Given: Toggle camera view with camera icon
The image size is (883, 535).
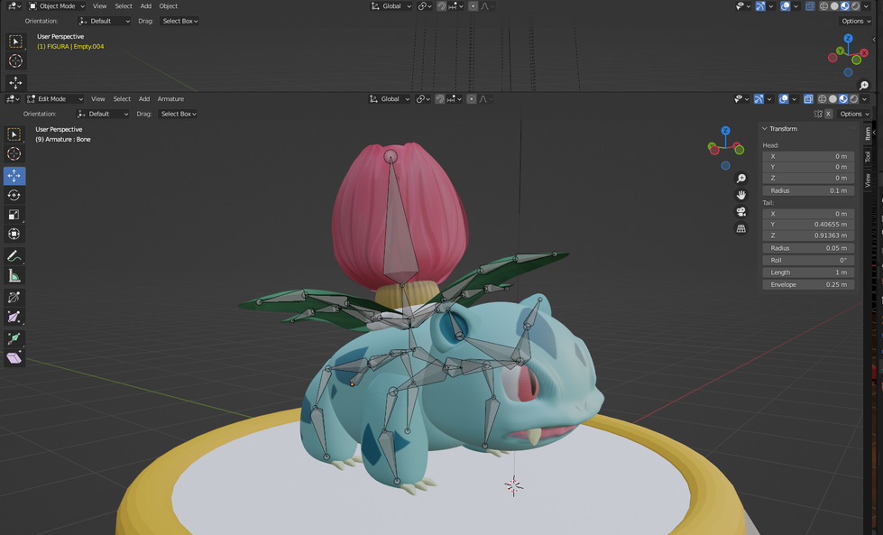Looking at the screenshot, I should [x=741, y=212].
